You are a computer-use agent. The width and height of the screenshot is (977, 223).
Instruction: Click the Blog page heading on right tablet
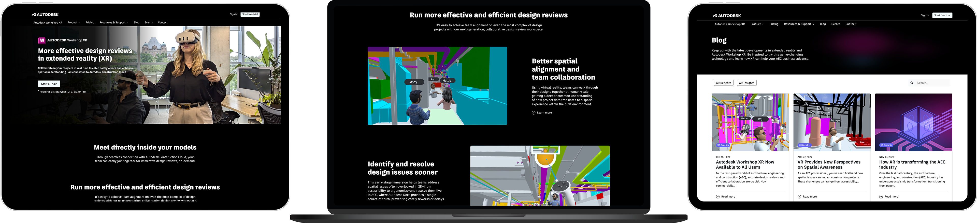tap(719, 40)
